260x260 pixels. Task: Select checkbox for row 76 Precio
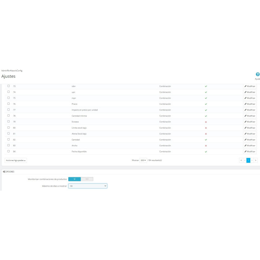tap(8, 104)
